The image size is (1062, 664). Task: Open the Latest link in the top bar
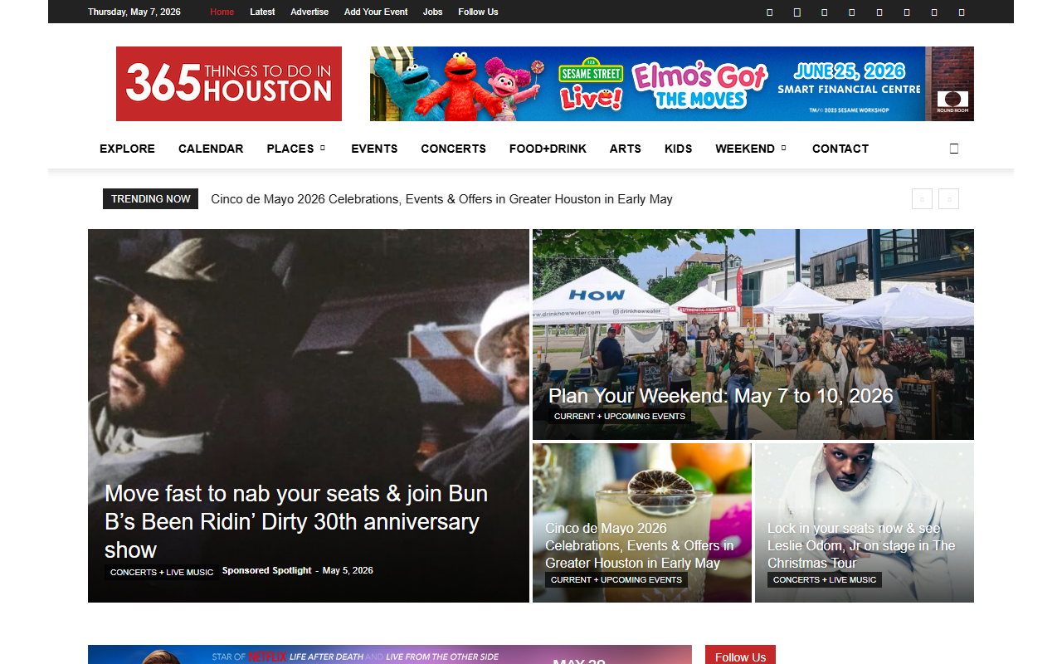[262, 12]
